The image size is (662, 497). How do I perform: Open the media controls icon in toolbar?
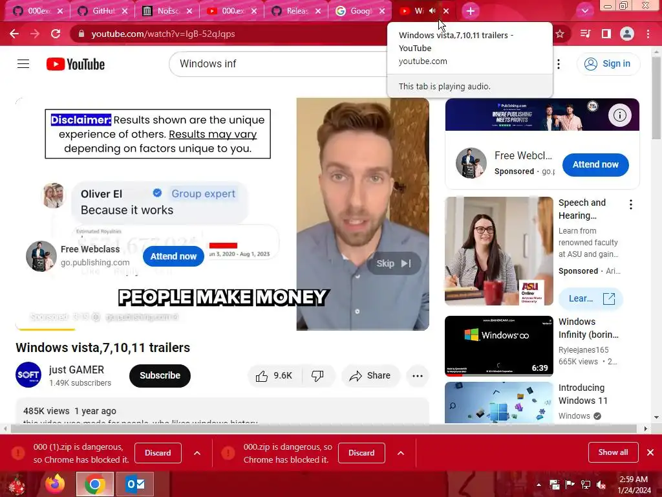tap(585, 34)
